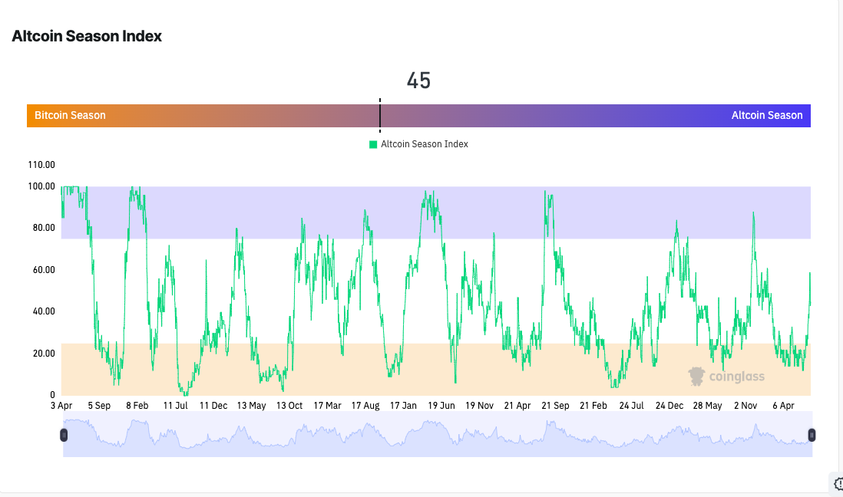Click the green Altcoin Season Index legend square
The width and height of the screenshot is (843, 497).
373,144
